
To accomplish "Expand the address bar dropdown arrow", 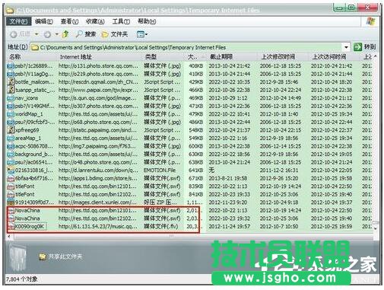I will pos(347,47).
